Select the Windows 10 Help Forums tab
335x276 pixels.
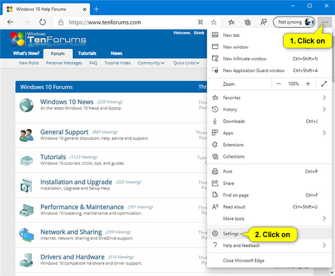tap(46, 9)
